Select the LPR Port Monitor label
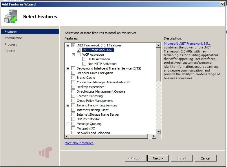Screen dimensions: 227x167 point(88,119)
